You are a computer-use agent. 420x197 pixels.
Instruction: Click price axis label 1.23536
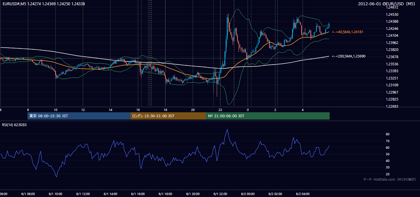392,64
